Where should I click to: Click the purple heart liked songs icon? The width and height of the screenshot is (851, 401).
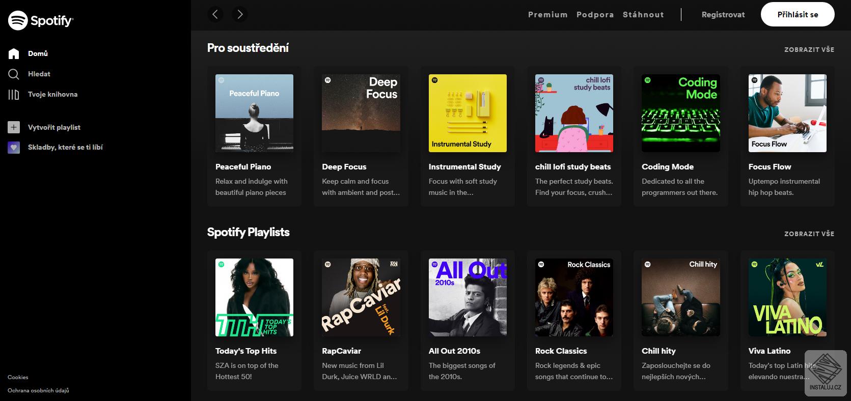click(14, 147)
